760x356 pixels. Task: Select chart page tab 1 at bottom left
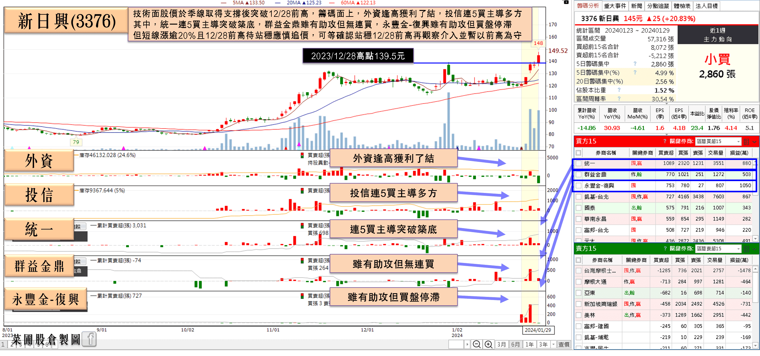[3, 345]
